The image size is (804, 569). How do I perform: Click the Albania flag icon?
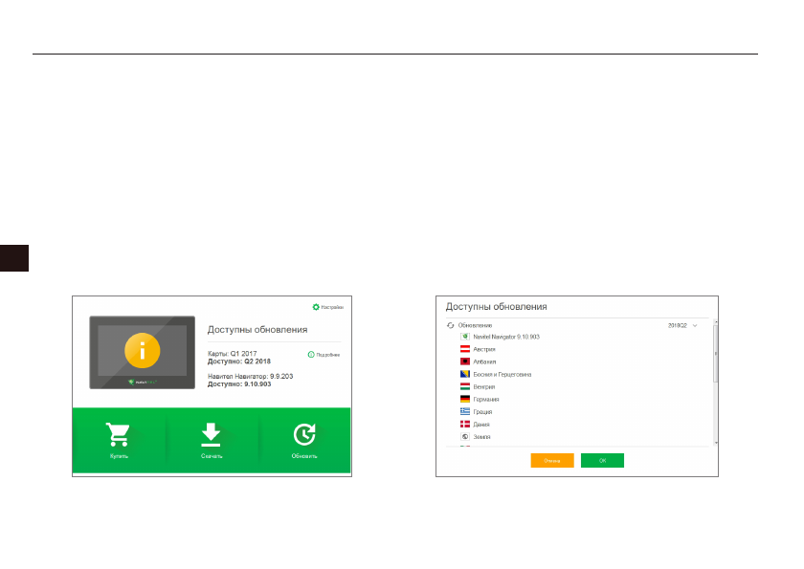[464, 361]
